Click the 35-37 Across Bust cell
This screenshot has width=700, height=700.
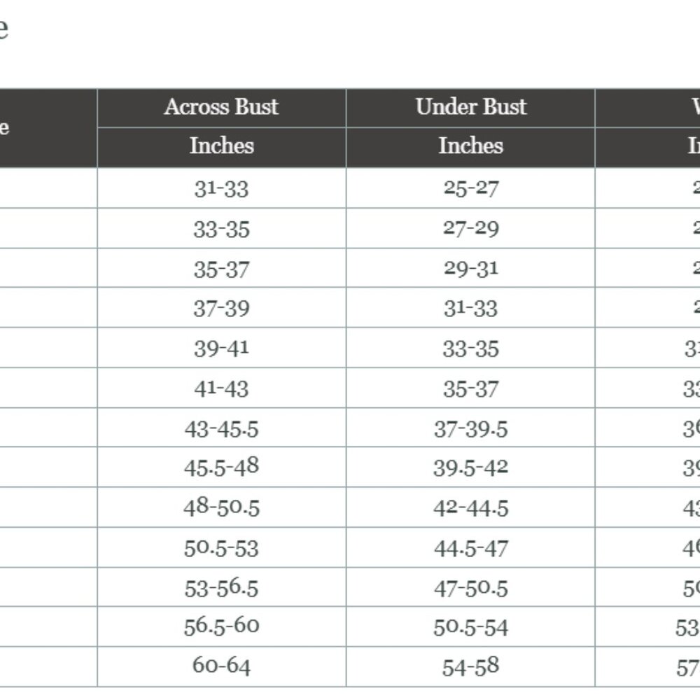click(x=221, y=268)
